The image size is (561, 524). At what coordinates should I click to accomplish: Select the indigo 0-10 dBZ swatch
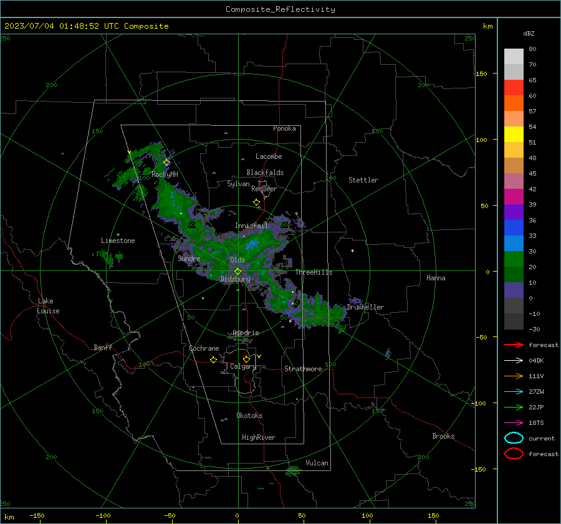pyautogui.click(x=514, y=290)
